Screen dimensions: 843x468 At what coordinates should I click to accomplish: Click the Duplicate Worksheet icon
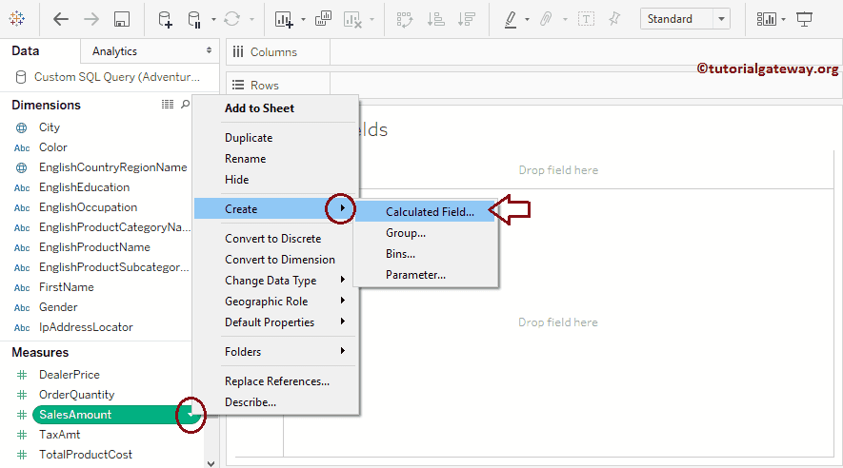tap(324, 19)
